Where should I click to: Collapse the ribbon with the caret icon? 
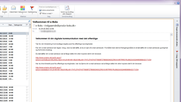coord(175,3)
